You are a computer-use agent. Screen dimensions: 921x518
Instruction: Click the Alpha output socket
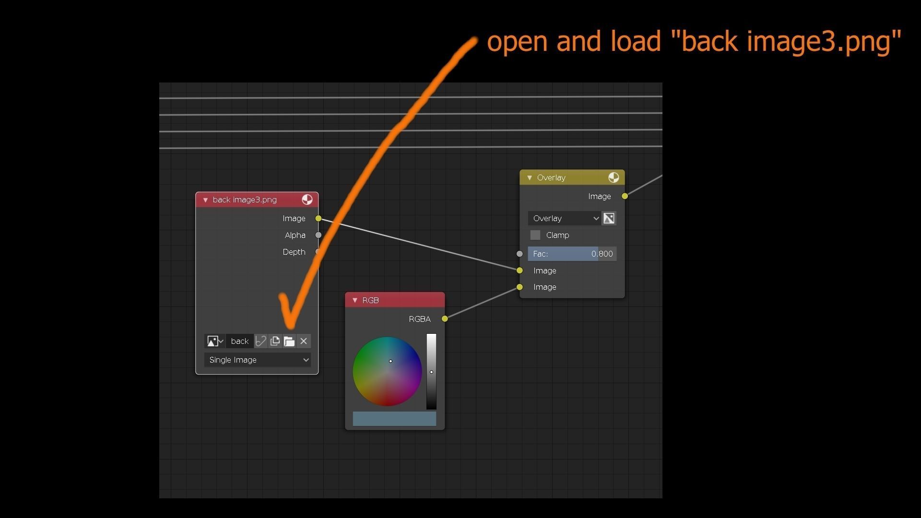319,235
